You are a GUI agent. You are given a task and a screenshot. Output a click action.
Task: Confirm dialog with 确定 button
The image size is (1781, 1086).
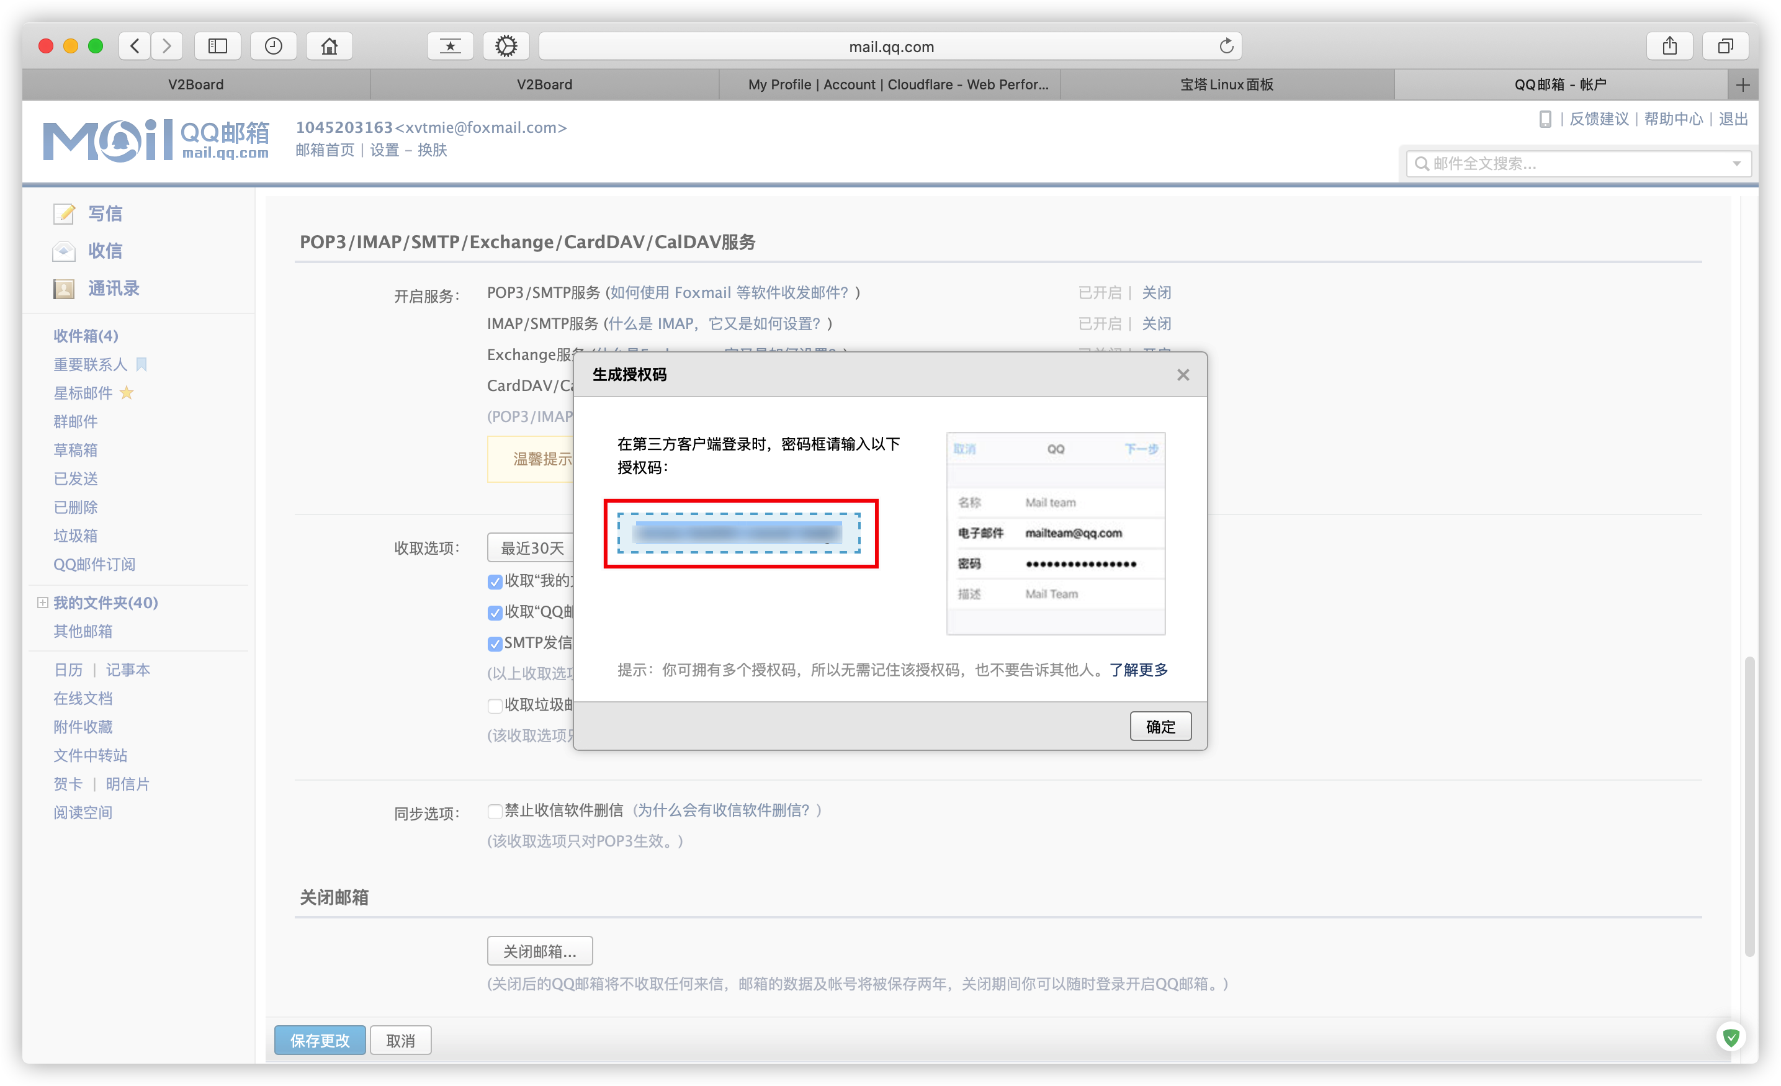tap(1160, 726)
